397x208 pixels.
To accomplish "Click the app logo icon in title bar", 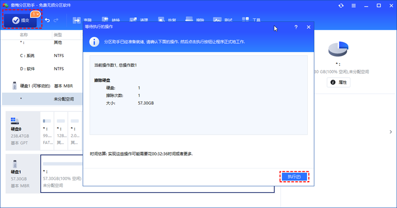I will (5, 5).
